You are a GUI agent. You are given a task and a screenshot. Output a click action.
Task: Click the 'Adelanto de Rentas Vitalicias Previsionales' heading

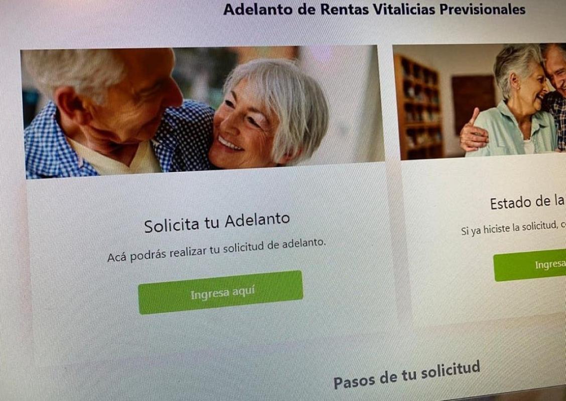(x=374, y=10)
